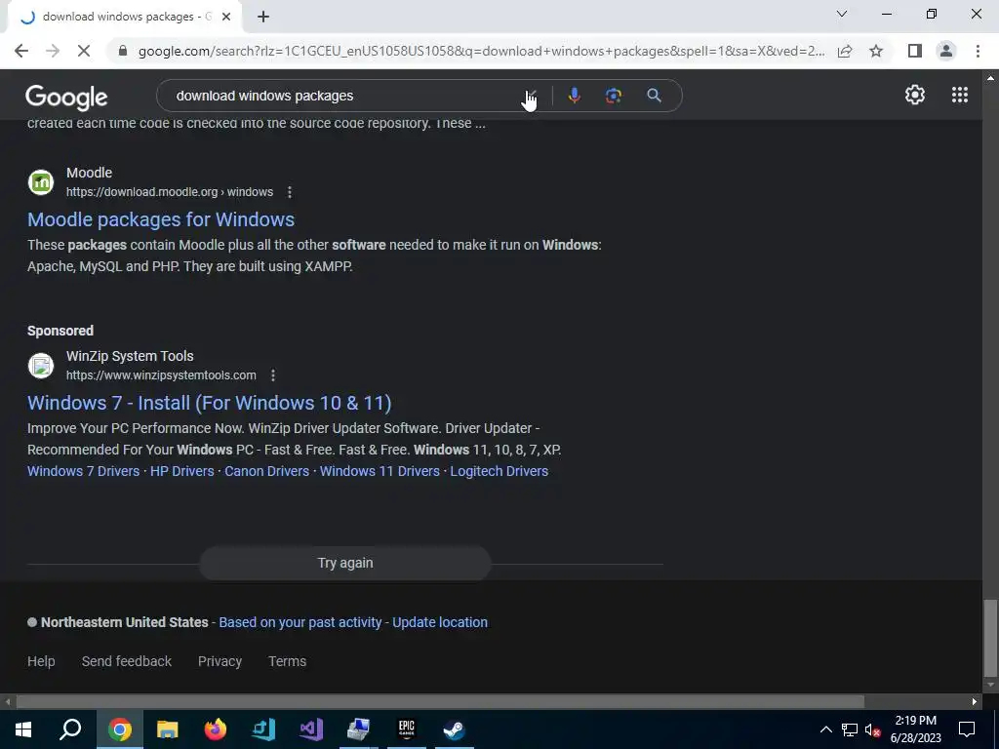This screenshot has width=999, height=749.
Task: Open a new tab
Action: pyautogui.click(x=263, y=17)
